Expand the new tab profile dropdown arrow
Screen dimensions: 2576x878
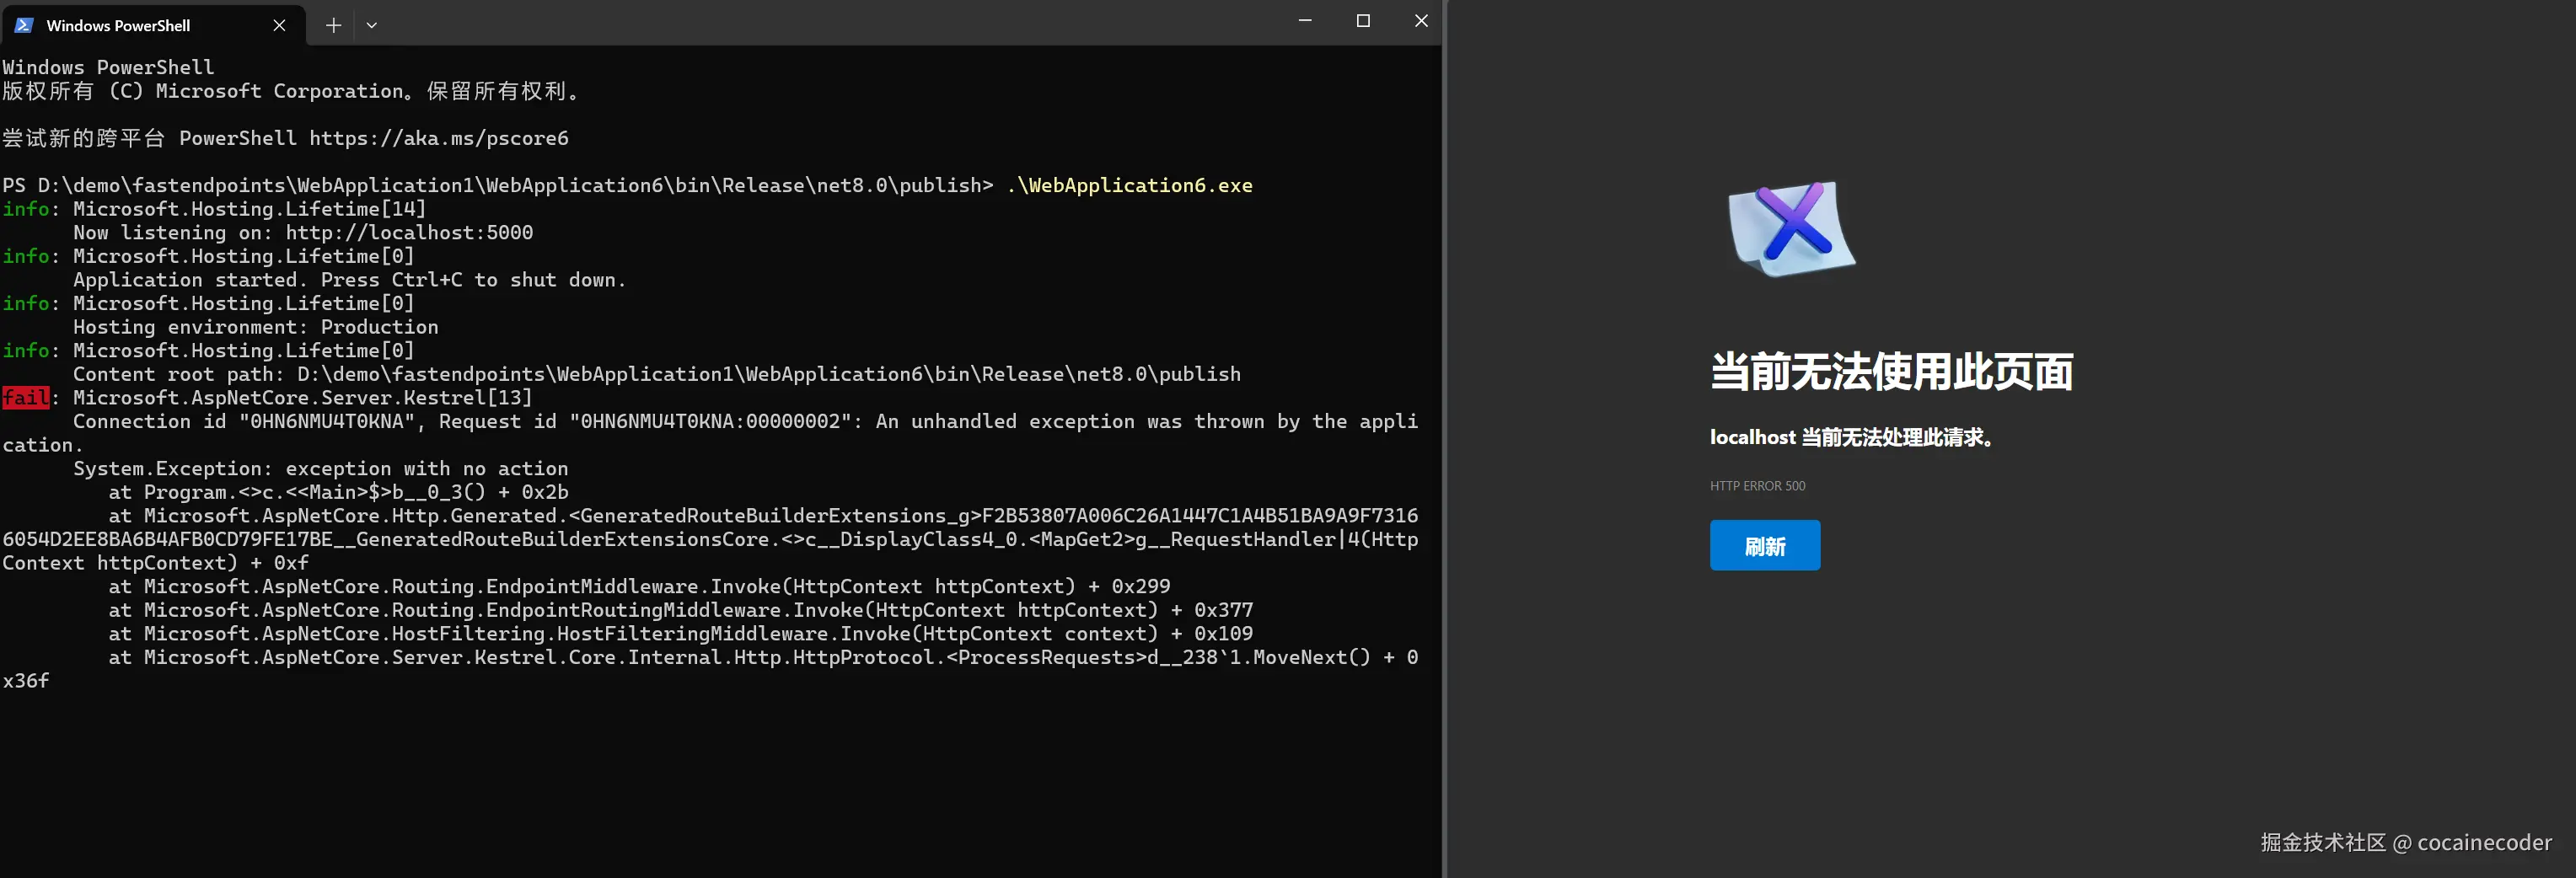click(x=371, y=25)
